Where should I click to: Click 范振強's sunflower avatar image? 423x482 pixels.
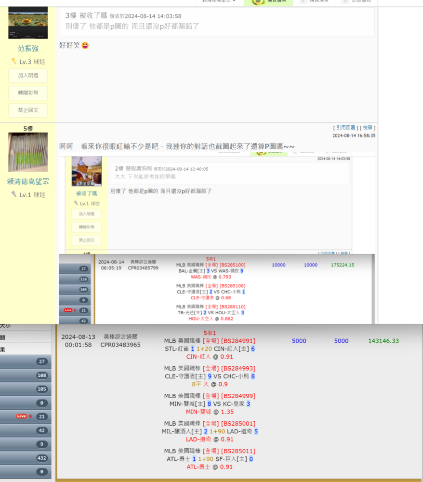point(28,23)
